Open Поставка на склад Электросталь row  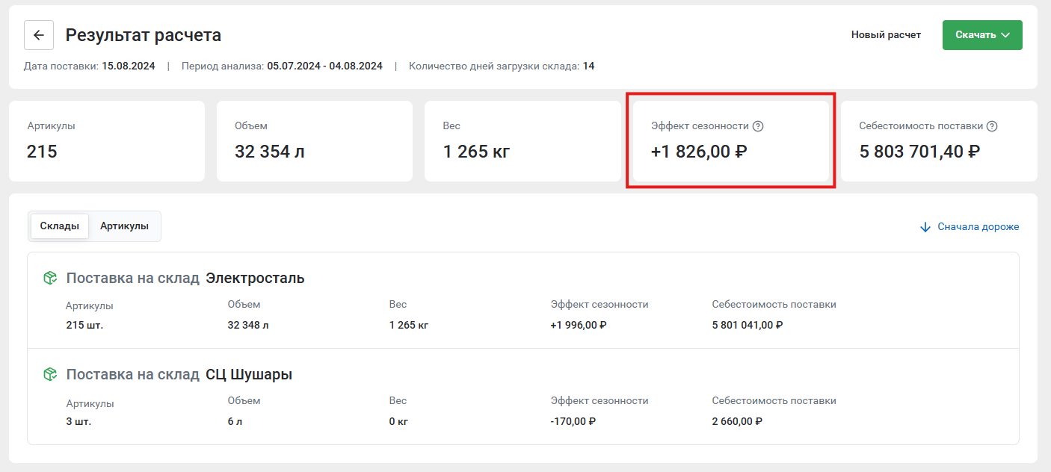[x=523, y=300]
